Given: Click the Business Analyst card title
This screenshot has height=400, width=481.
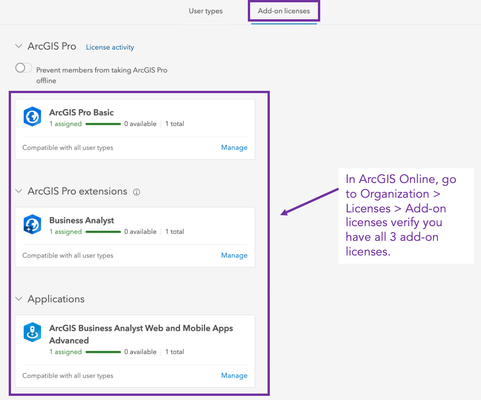Looking at the screenshot, I should (x=82, y=220).
